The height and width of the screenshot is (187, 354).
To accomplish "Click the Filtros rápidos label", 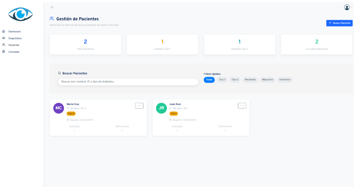I will [212, 74].
